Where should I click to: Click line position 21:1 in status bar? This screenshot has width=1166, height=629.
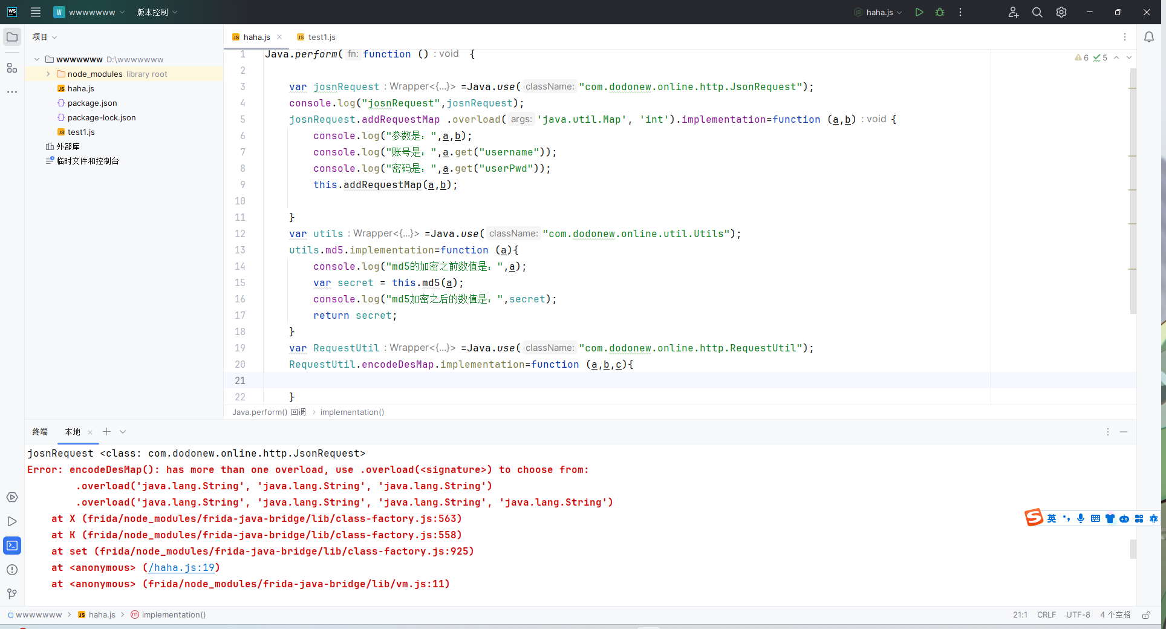click(1020, 614)
